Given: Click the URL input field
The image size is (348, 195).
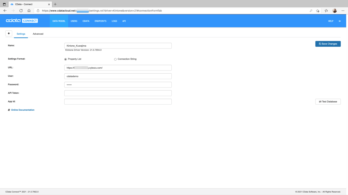Looking at the screenshot, I should point(118,68).
